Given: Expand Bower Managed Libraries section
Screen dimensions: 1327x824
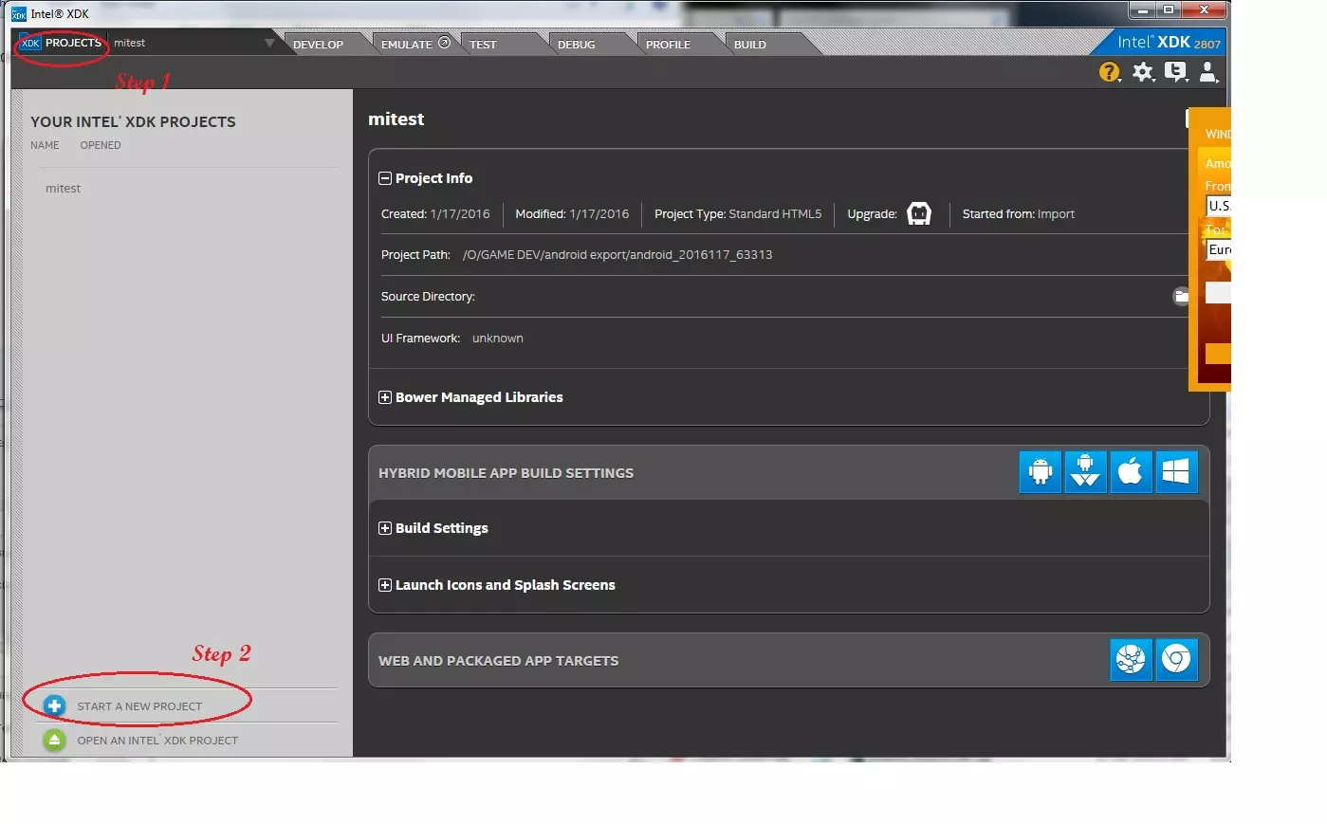Looking at the screenshot, I should coord(385,397).
